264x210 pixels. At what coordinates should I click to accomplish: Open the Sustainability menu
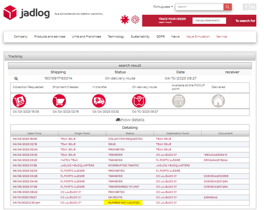coord(140,36)
